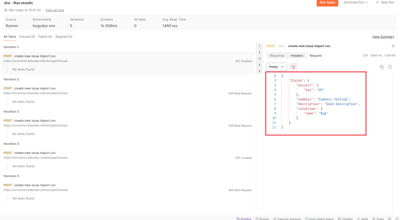
Task: Select the Response tab in the details panel
Action: click(x=277, y=55)
